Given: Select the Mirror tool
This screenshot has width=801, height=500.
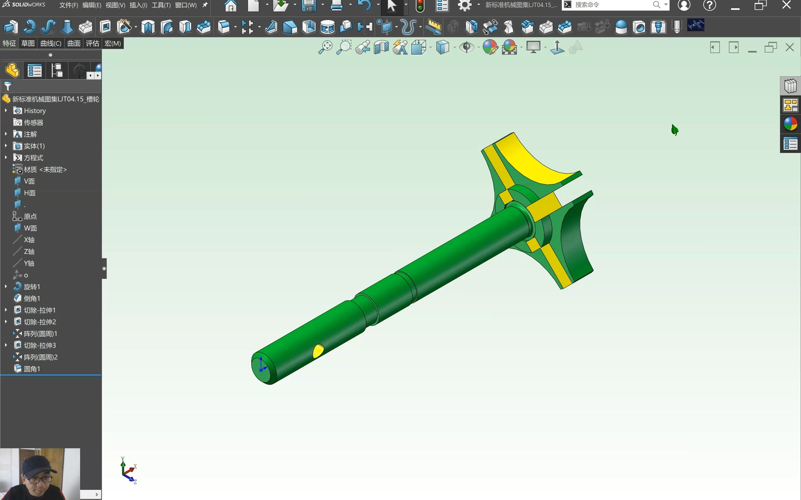Looking at the screenshot, I should click(x=365, y=27).
